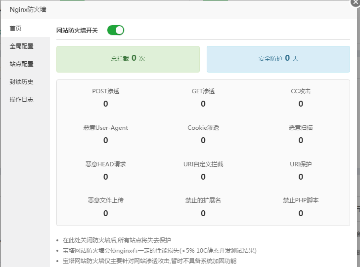360x267 pixels.
Task: Select the 恶意文件上传 label
Action: [106, 200]
